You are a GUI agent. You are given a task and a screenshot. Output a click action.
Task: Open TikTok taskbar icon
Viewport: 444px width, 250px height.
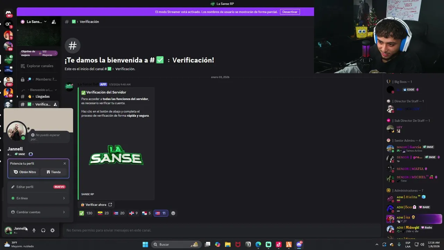[279, 244]
